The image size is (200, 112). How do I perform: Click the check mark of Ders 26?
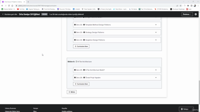point(75,77)
